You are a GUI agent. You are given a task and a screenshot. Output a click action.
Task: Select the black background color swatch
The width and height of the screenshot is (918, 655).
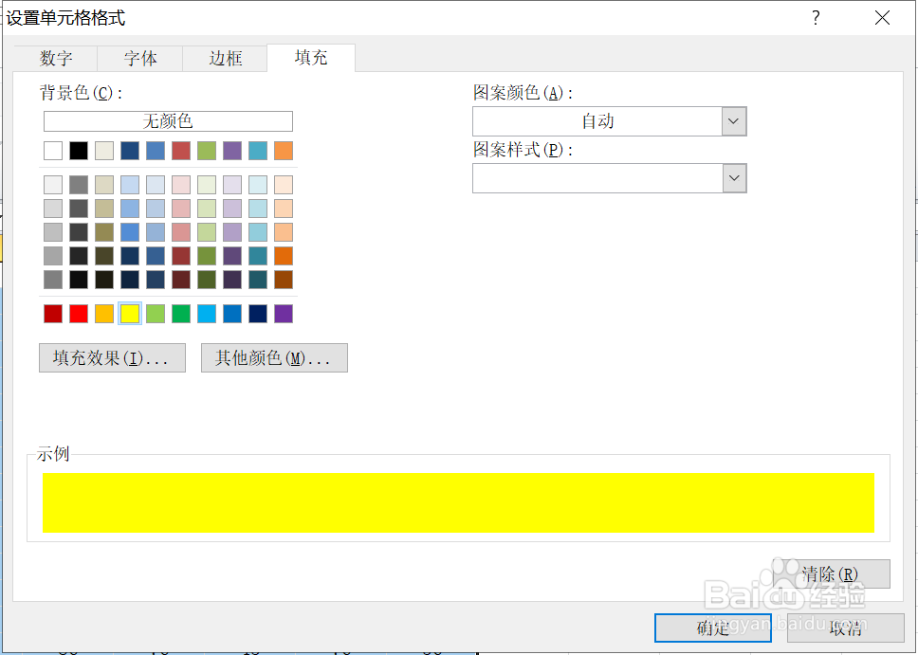pos(78,150)
